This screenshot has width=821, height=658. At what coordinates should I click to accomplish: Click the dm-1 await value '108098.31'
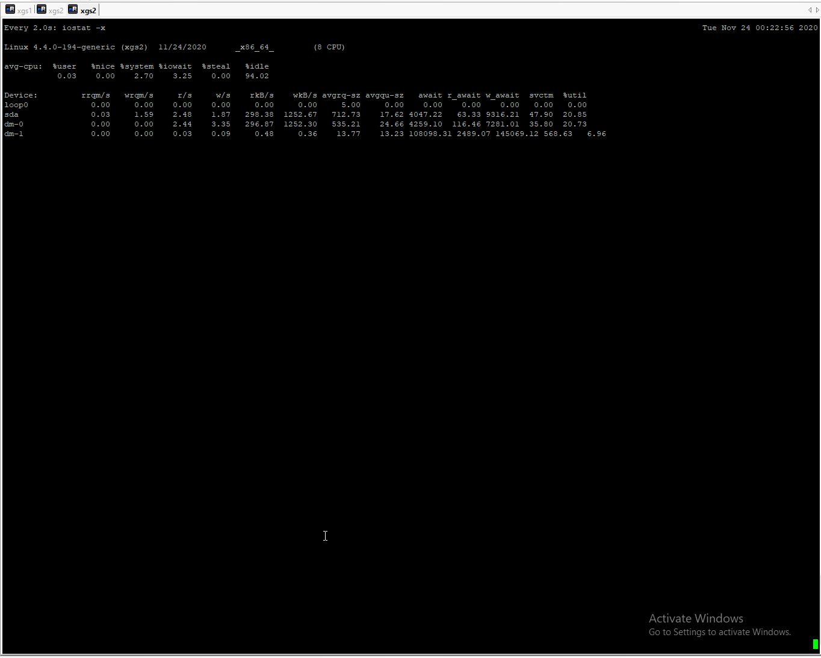pos(430,134)
